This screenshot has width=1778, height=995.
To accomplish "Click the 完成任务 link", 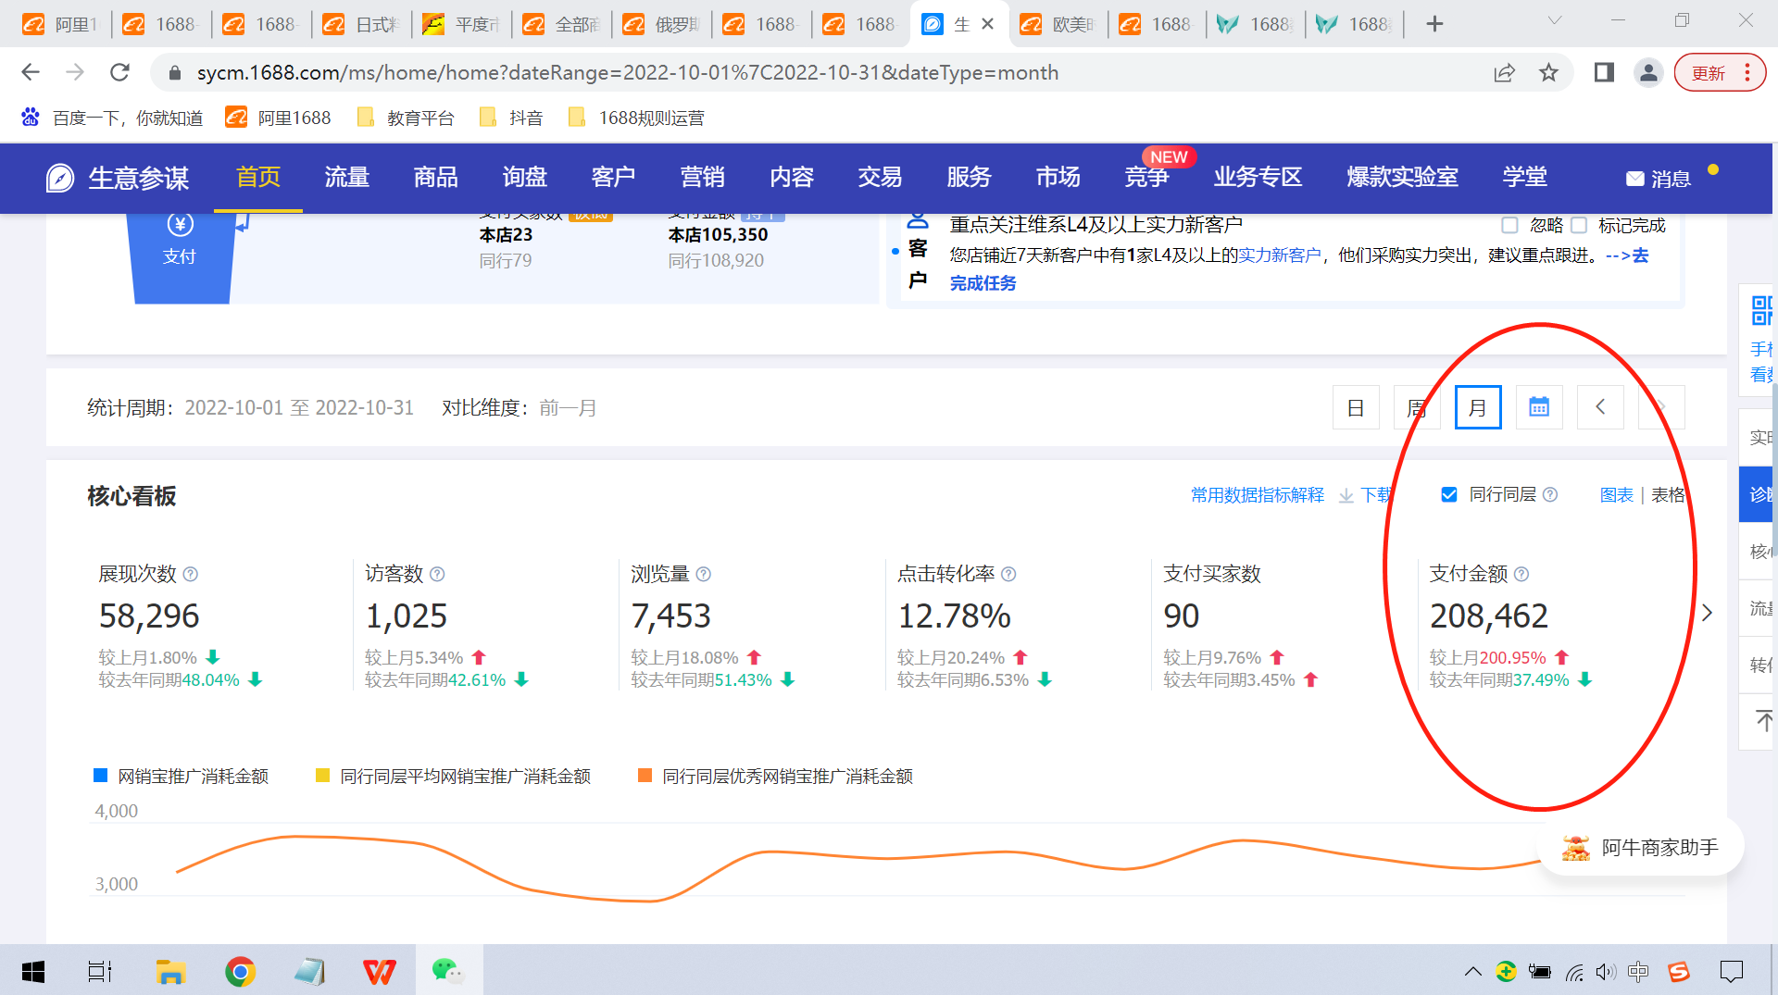I will [983, 283].
